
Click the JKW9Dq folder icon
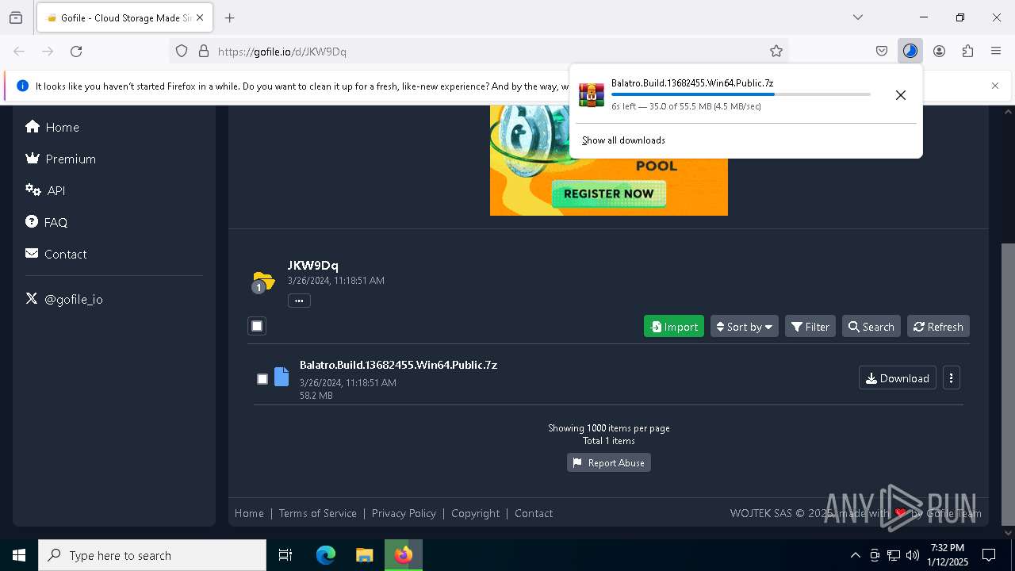(262, 282)
